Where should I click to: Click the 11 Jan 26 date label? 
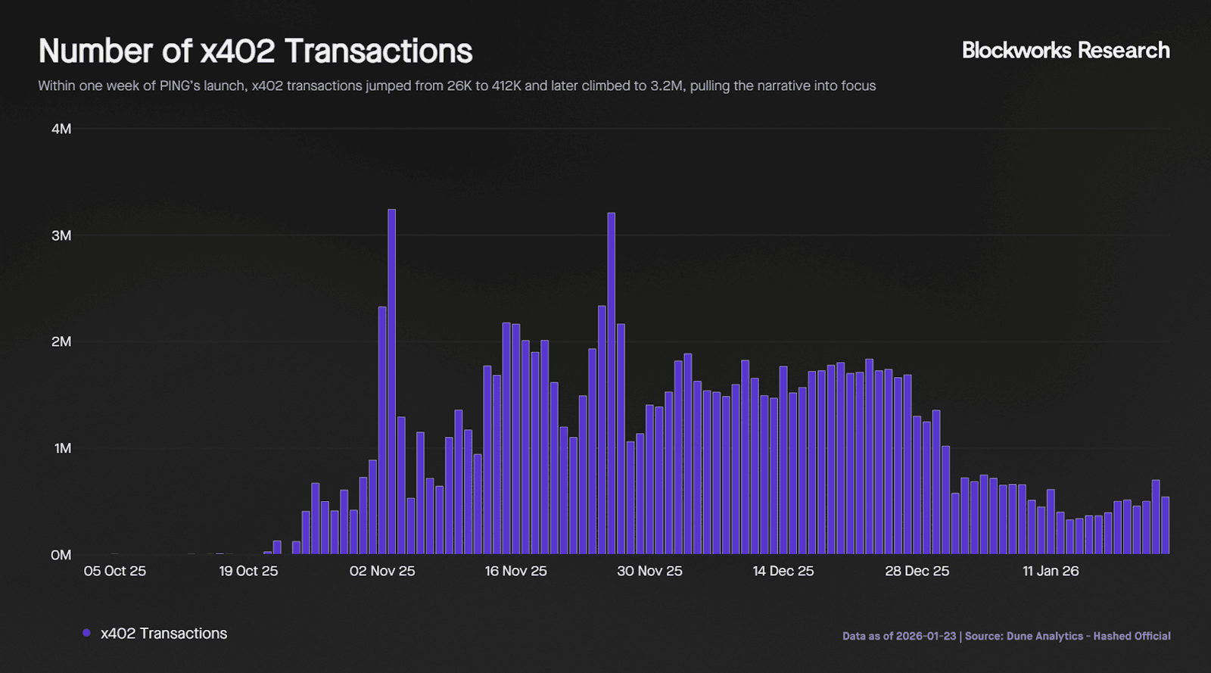click(x=1051, y=571)
